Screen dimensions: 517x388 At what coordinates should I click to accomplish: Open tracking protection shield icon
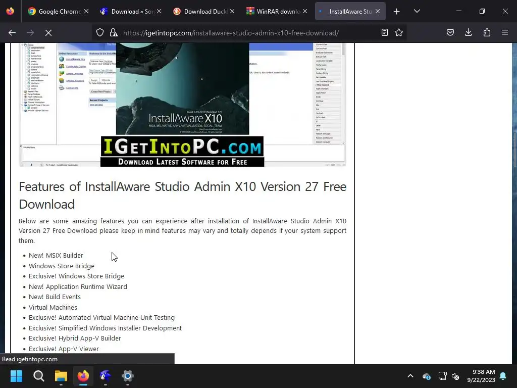point(100,33)
